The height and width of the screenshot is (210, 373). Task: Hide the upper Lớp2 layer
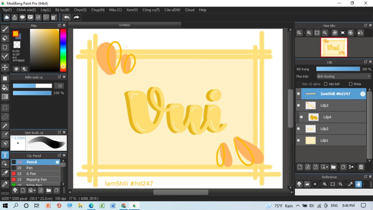[x=298, y=105]
